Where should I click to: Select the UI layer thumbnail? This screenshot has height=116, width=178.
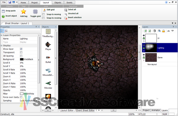coord(151,38)
